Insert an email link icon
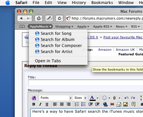143x117 pixels. (x=119, y=104)
